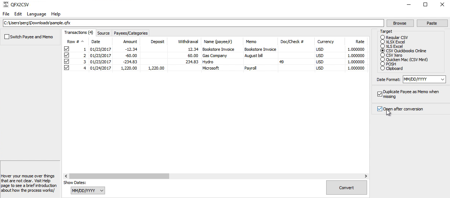This screenshot has height=198, width=450.
Task: Click the Name (payee/r) column header
Action: 222,42
